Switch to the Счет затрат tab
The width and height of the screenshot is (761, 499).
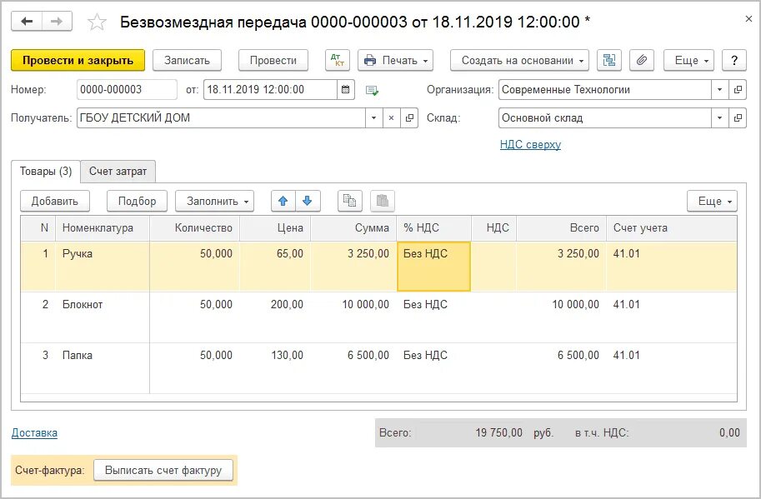pyautogui.click(x=118, y=171)
